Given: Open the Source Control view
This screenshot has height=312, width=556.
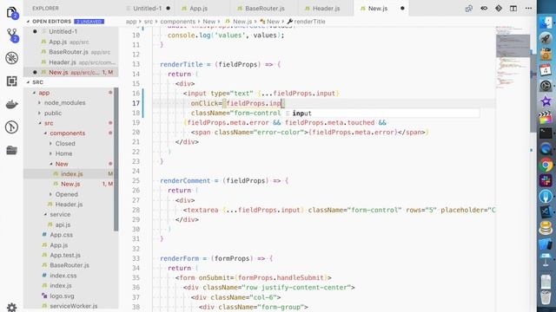Looking at the screenshot, I should 11,36.
